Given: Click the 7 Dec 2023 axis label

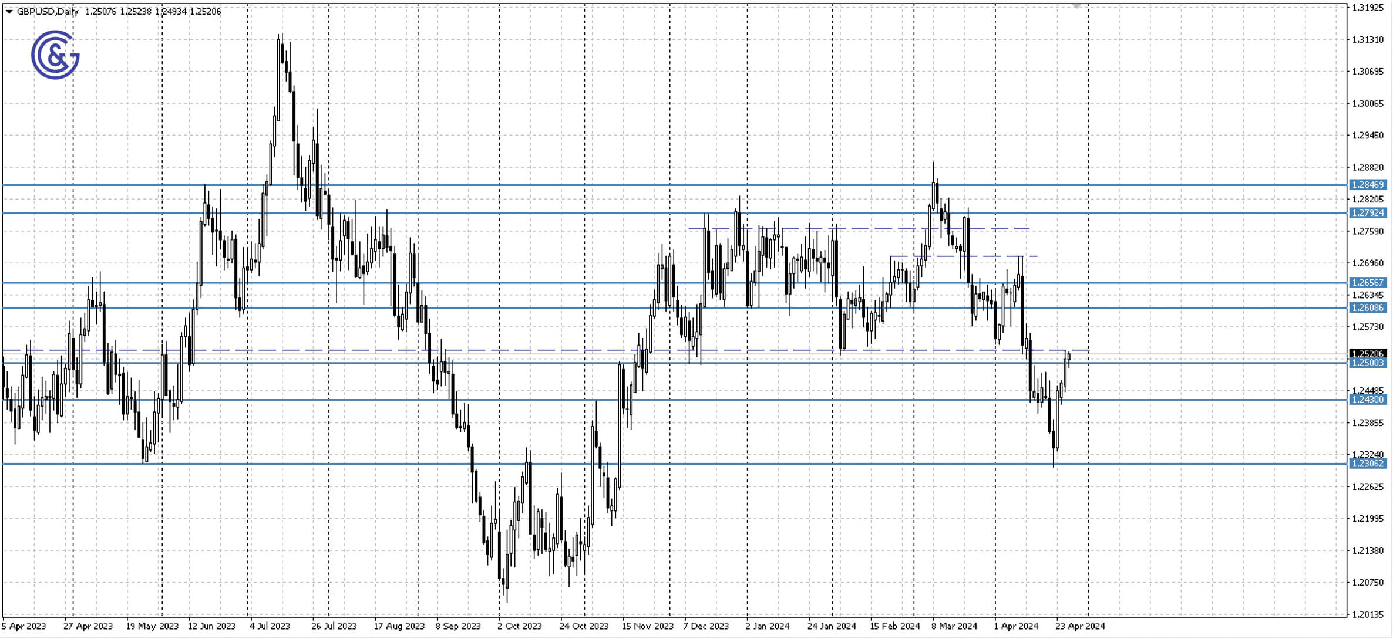Looking at the screenshot, I should click(707, 626).
